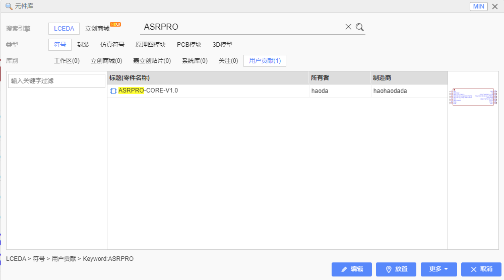Select the 符号 type filter
Image resolution: width=504 pixels, height=280 pixels.
[60, 45]
